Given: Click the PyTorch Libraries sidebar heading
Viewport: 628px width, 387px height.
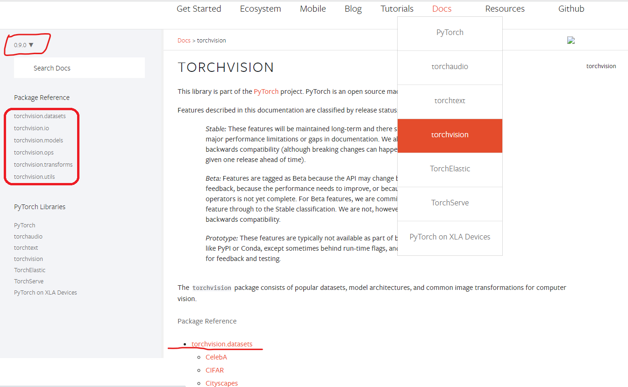Looking at the screenshot, I should [40, 207].
